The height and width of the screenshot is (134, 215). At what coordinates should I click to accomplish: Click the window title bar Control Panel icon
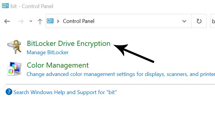[5, 6]
